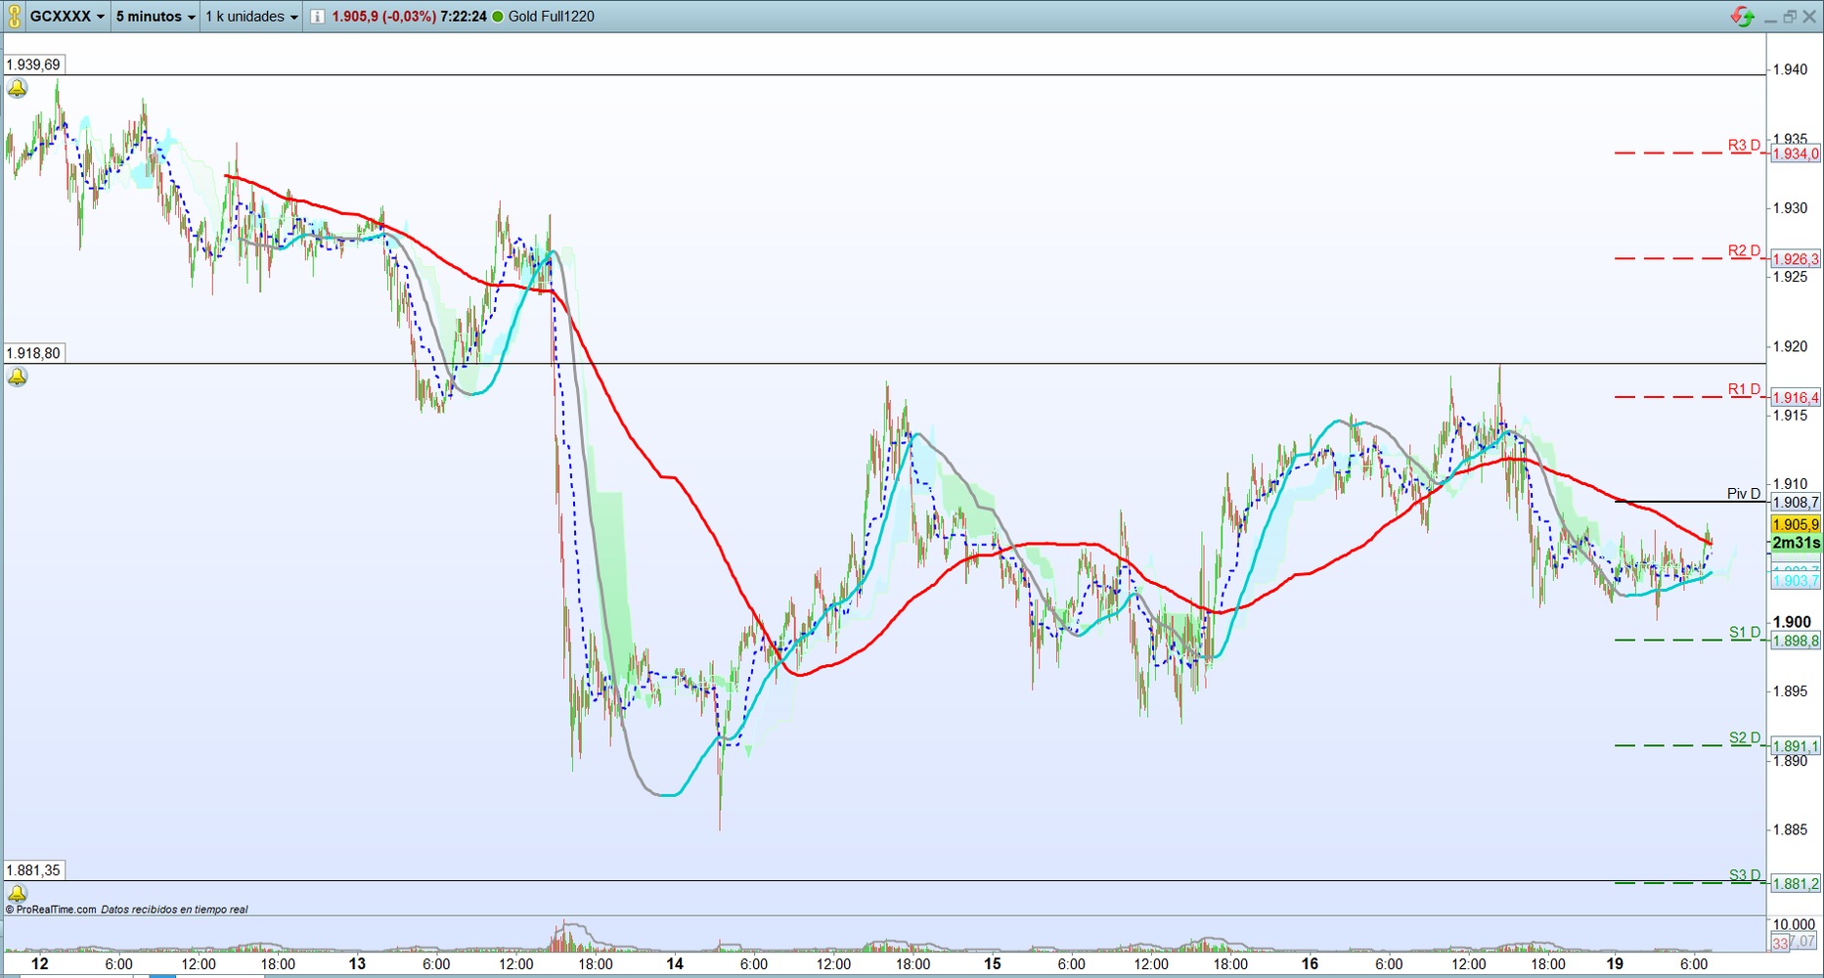This screenshot has height=978, width=1824.
Task: Click the volume value tag showing 33
Action: tap(1781, 943)
